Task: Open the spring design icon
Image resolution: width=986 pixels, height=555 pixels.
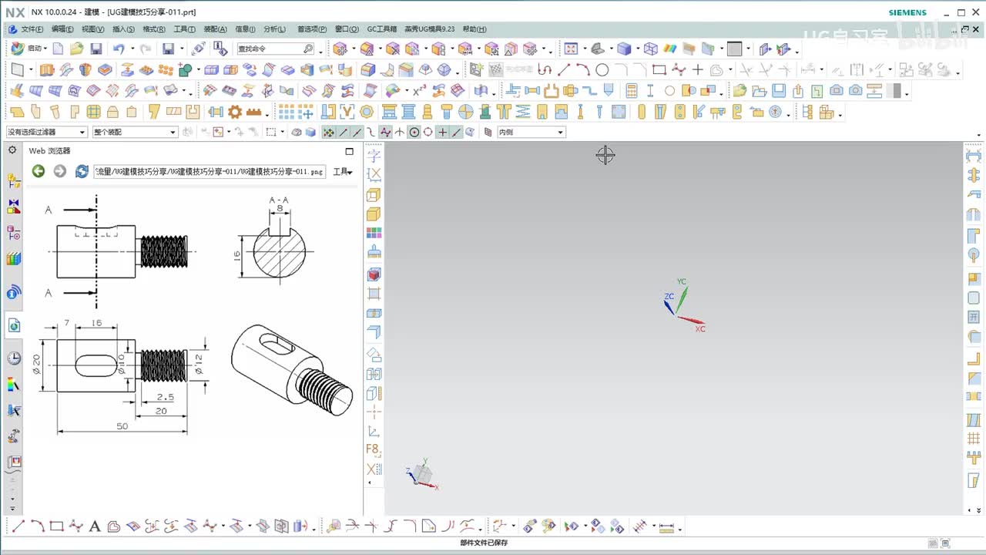Action: [x=523, y=112]
